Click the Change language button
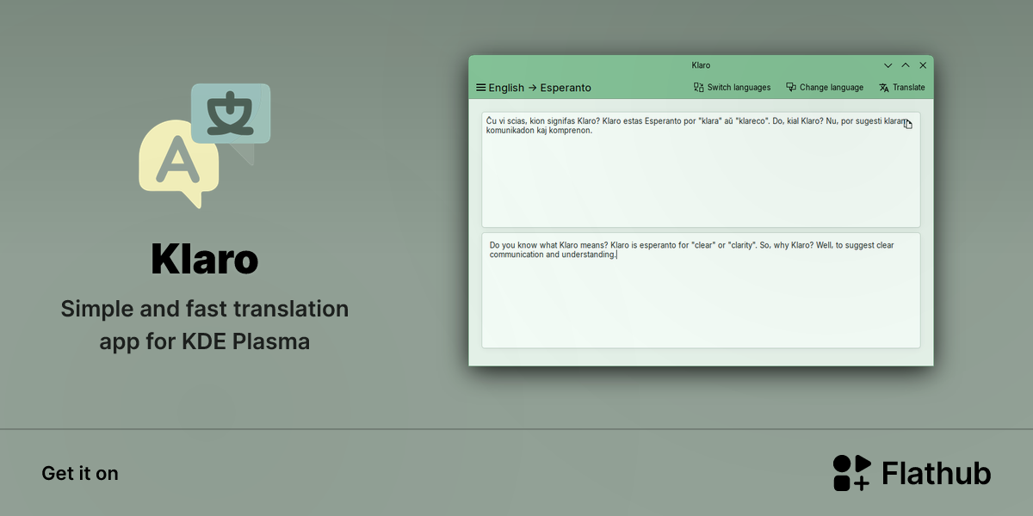1033x516 pixels. coord(825,88)
